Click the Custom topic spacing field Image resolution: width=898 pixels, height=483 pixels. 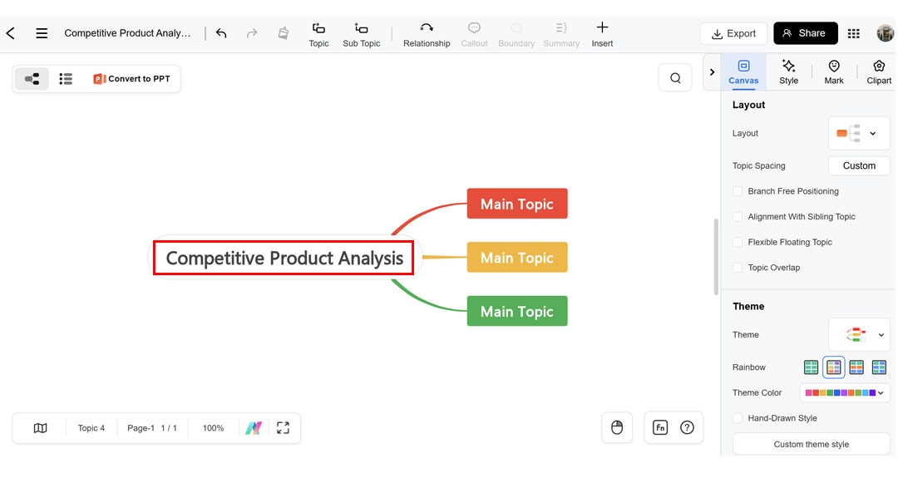point(859,165)
